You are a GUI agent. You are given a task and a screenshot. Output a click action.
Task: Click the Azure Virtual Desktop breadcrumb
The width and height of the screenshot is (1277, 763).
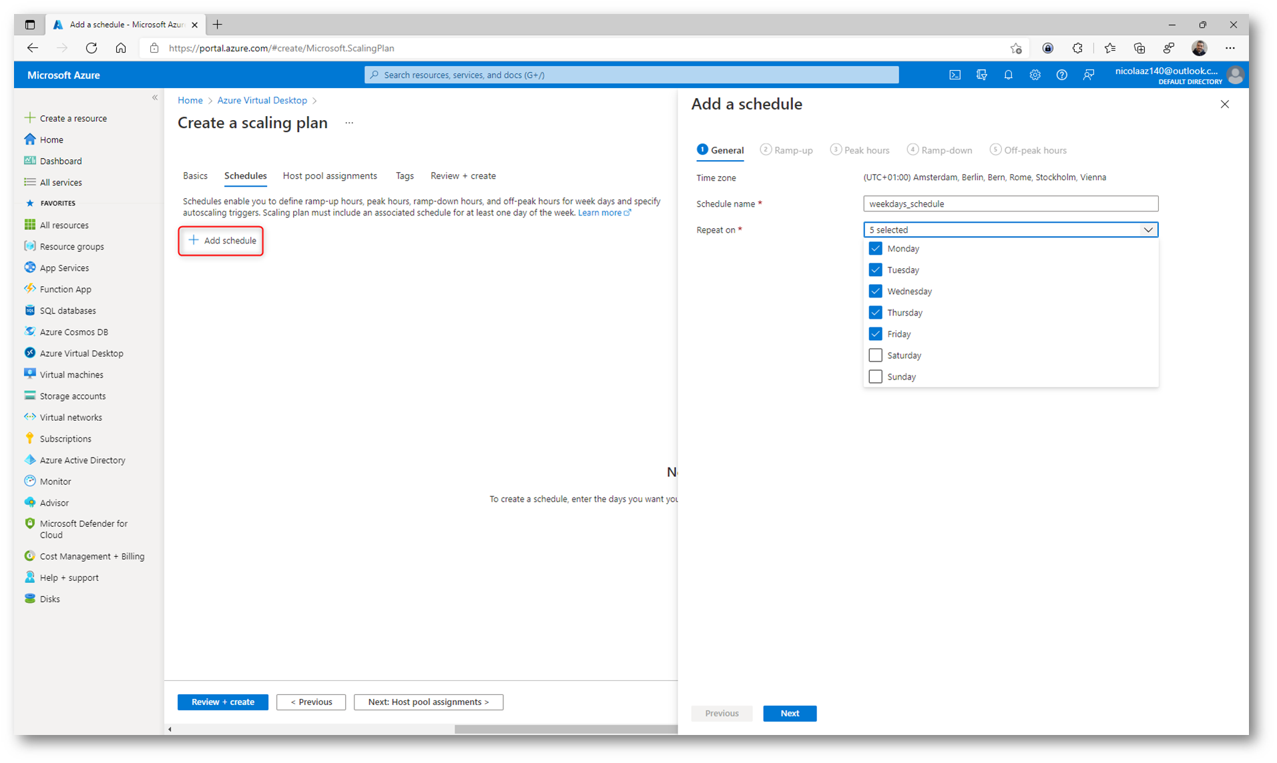(x=262, y=100)
